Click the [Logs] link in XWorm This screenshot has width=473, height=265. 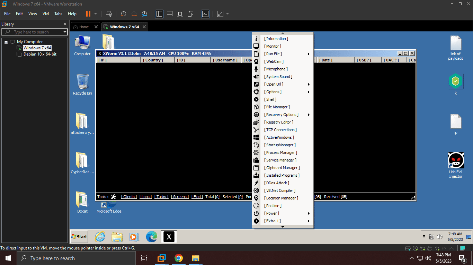(146, 197)
